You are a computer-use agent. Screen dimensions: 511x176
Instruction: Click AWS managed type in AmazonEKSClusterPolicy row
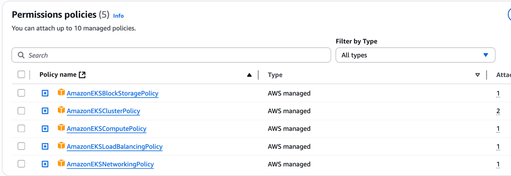coord(289,111)
